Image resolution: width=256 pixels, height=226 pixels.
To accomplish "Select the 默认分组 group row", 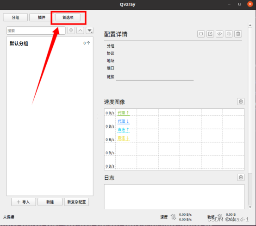I will pyautogui.click(x=50, y=44).
